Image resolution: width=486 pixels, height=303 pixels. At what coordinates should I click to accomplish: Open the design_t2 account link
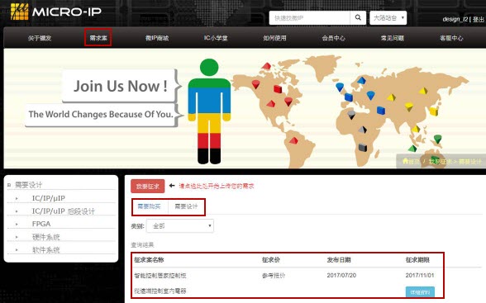tap(455, 19)
